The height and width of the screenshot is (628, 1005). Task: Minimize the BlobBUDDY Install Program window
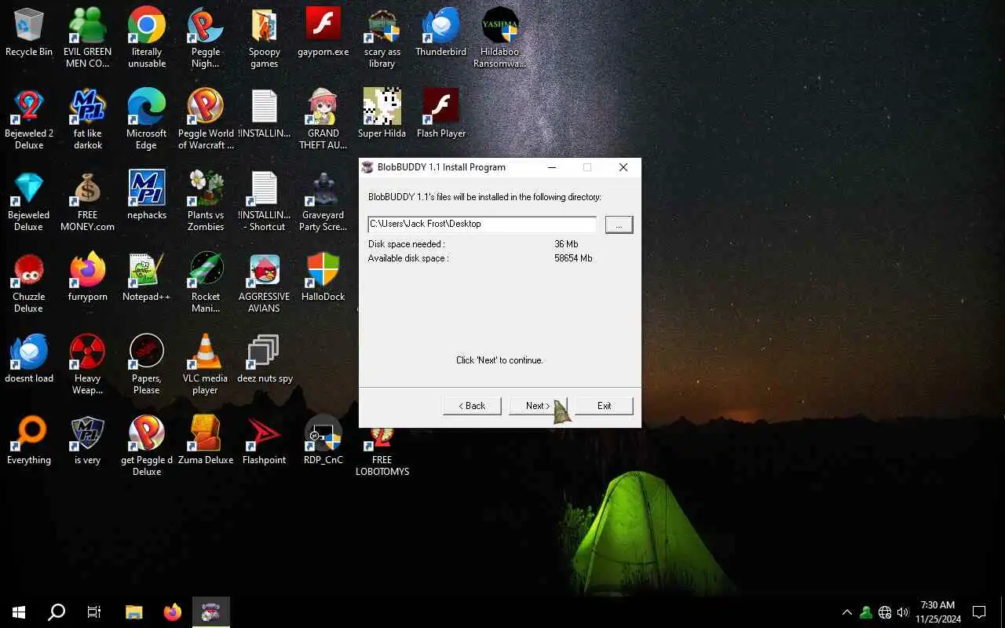551,167
